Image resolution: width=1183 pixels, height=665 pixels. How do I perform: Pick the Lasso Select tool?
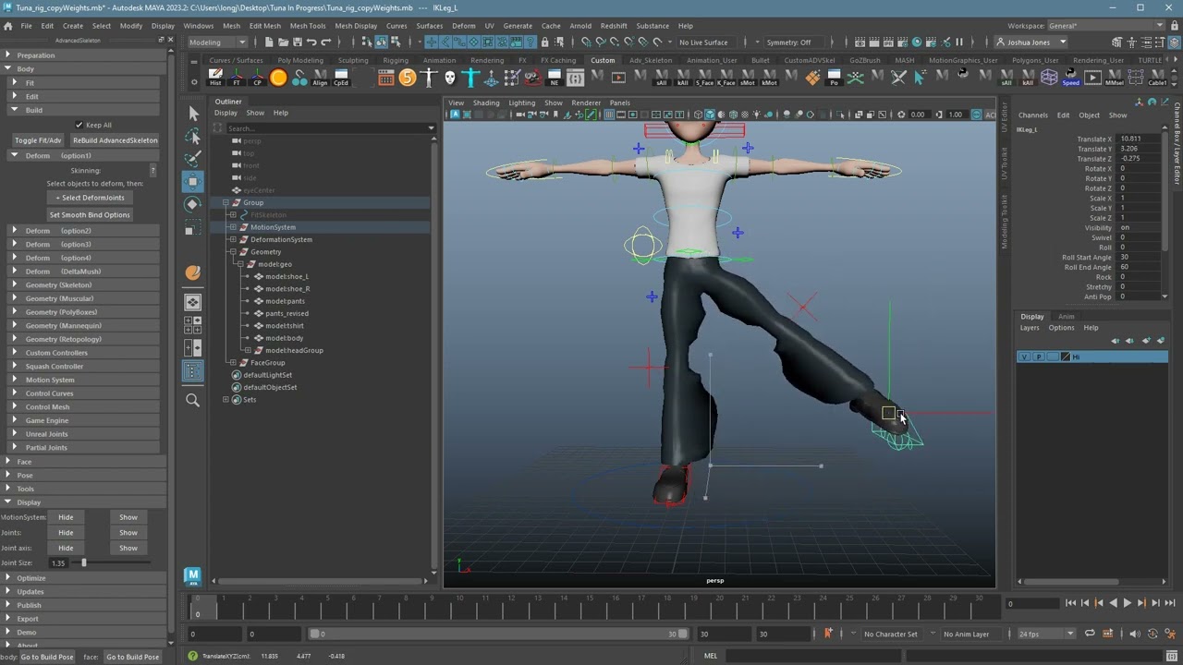coord(193,136)
